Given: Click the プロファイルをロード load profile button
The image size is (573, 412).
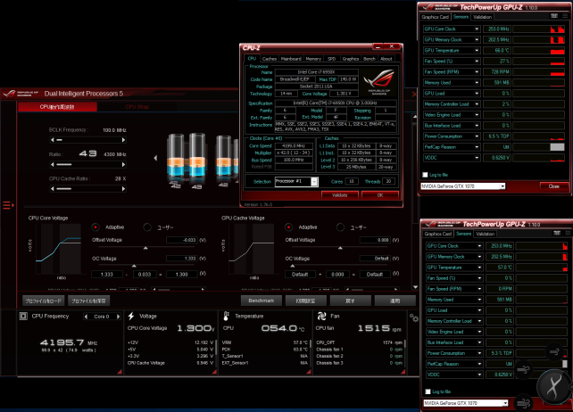Looking at the screenshot, I should click(x=44, y=301).
